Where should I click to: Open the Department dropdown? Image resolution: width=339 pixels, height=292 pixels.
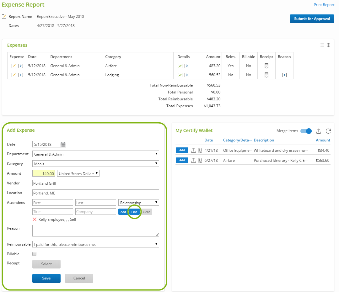[x=95, y=154]
